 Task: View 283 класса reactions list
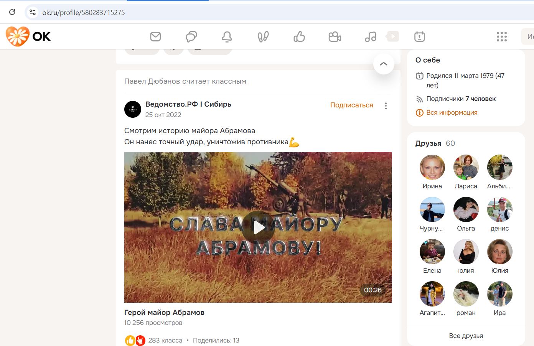(x=165, y=340)
